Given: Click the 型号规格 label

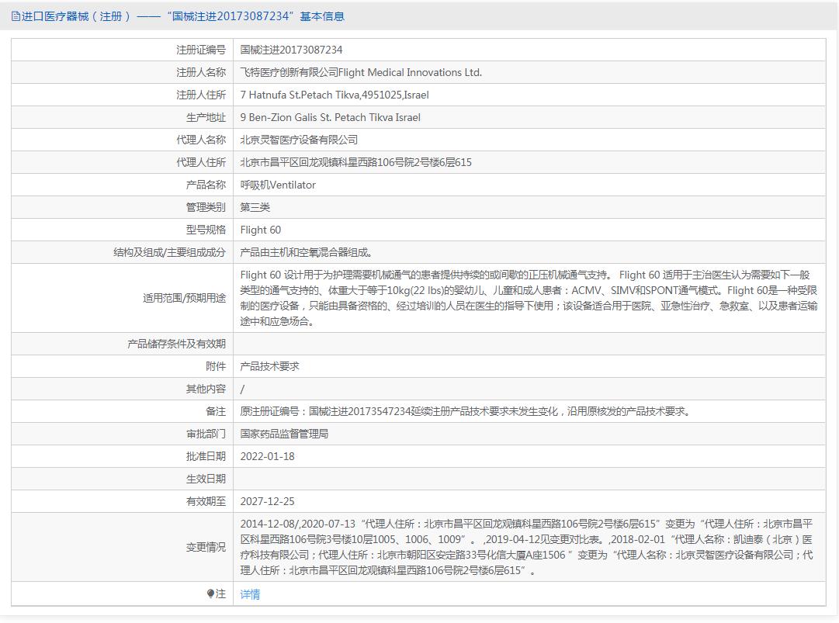Looking at the screenshot, I should [206, 230].
